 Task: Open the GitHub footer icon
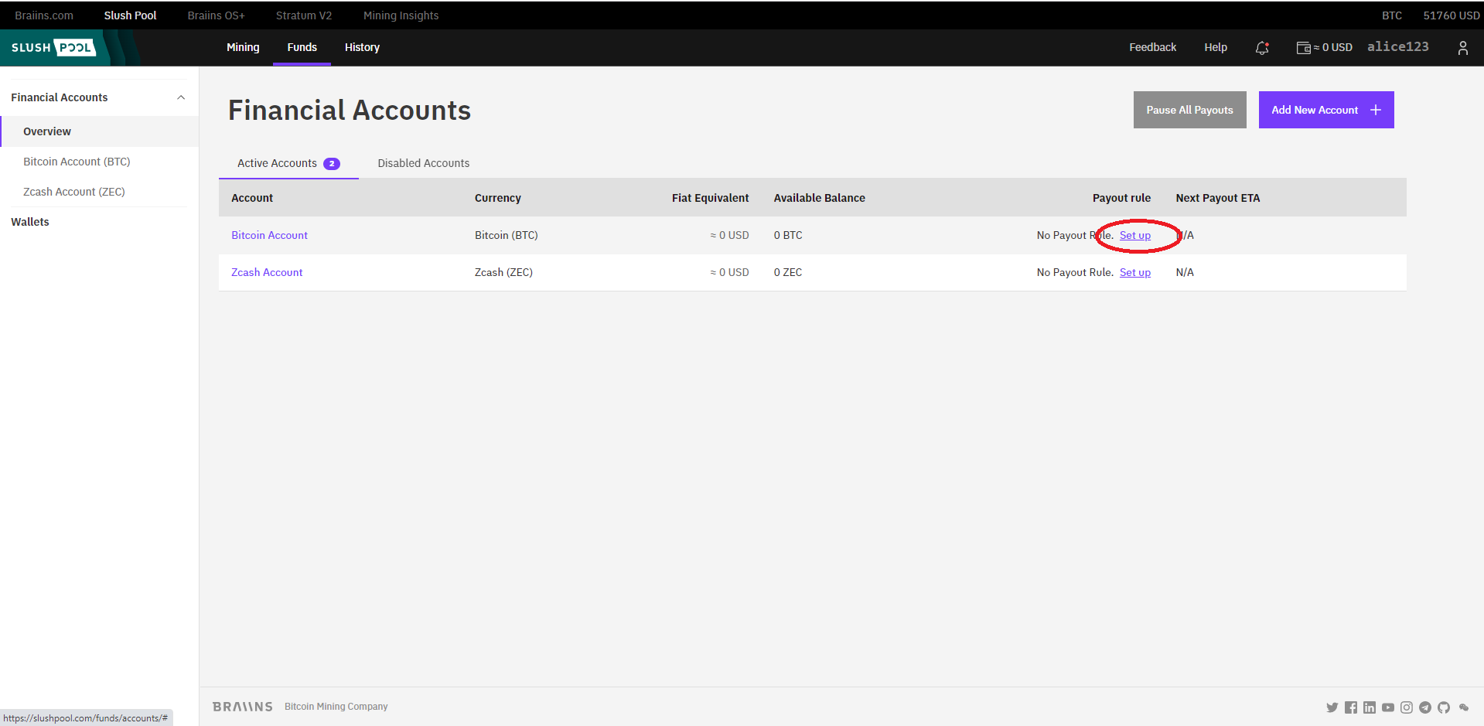[1444, 707]
